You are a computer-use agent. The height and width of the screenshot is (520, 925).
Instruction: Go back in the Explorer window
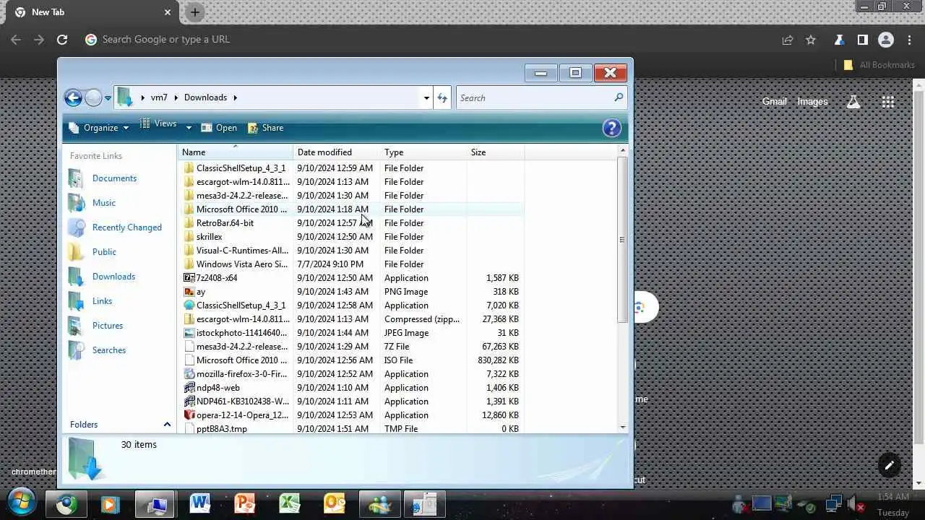(x=73, y=97)
